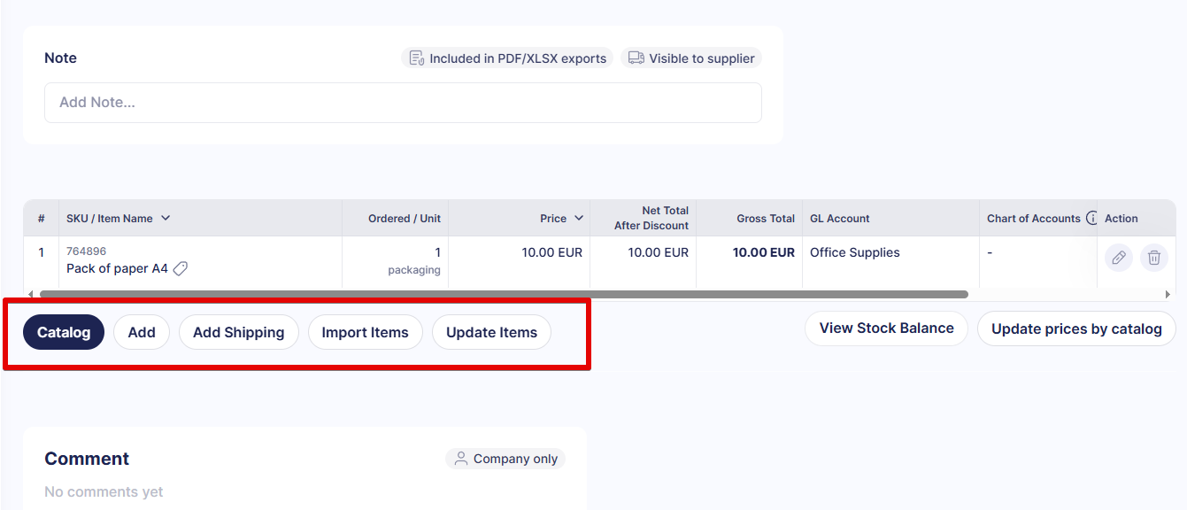Click the tag icon beside Pack of paper A4
The image size is (1187, 510).
pos(181,268)
